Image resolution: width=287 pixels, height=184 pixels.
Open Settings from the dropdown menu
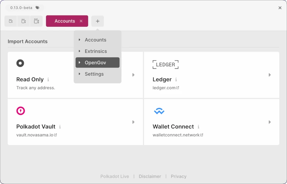pos(97,74)
